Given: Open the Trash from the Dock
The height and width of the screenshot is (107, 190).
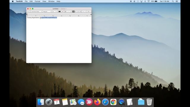Looking at the screenshot, I should tap(149, 102).
